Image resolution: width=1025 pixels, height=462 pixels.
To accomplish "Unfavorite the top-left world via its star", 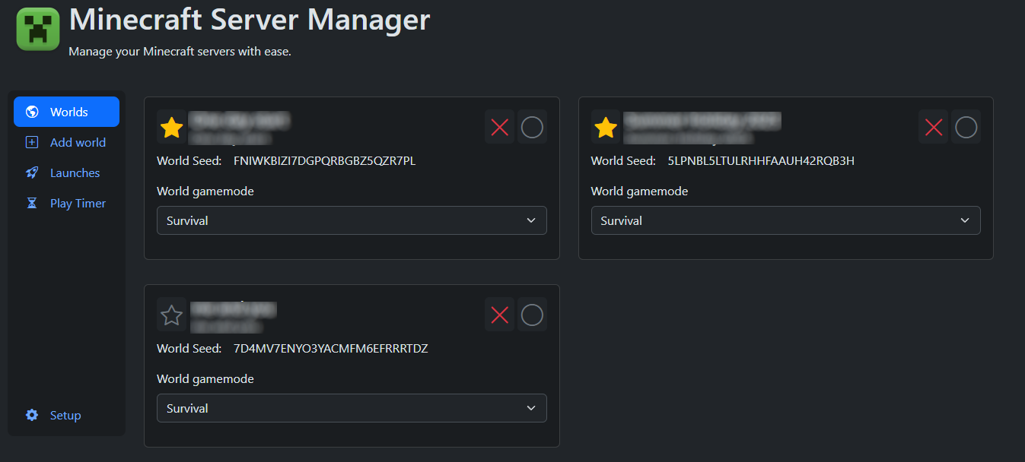I will [171, 126].
